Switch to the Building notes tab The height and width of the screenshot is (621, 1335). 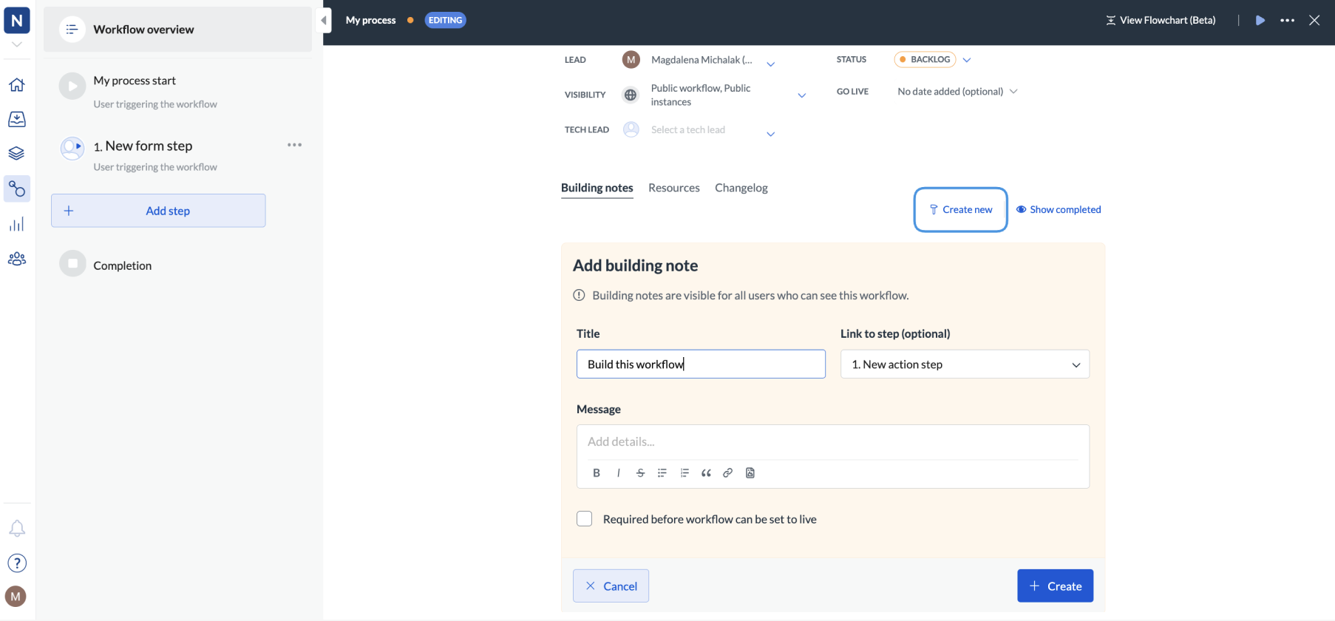click(x=597, y=188)
